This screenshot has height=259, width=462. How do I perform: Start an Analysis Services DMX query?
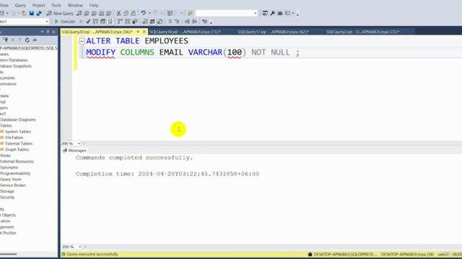tap(94, 13)
